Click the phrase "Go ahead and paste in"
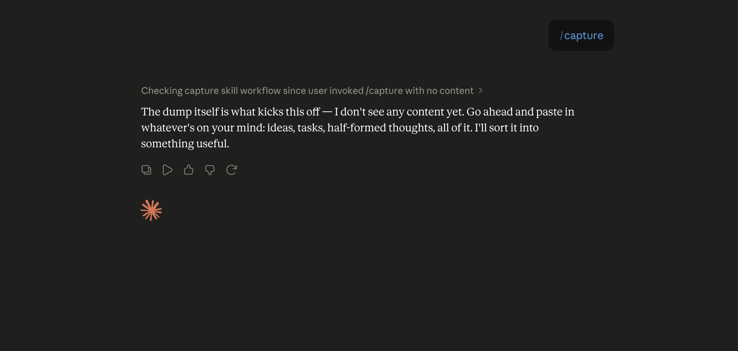Image resolution: width=738 pixels, height=351 pixels. tap(520, 112)
